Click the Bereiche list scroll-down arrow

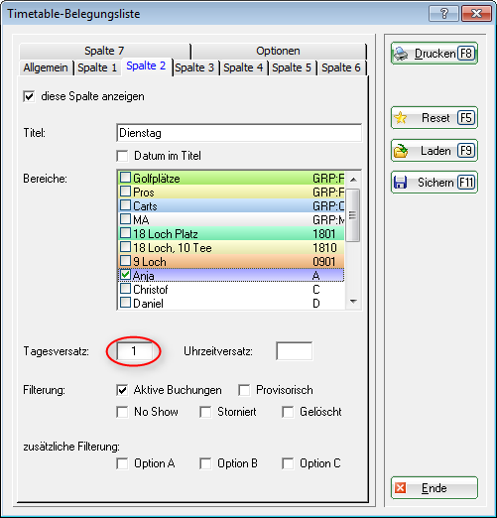(353, 302)
